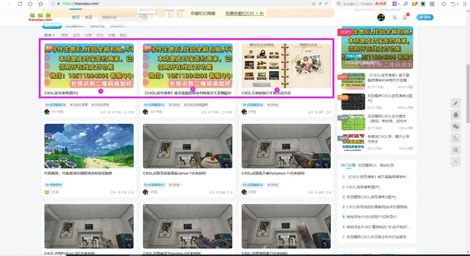
Task: Click the like icon showing 1110
Action: click(124, 112)
